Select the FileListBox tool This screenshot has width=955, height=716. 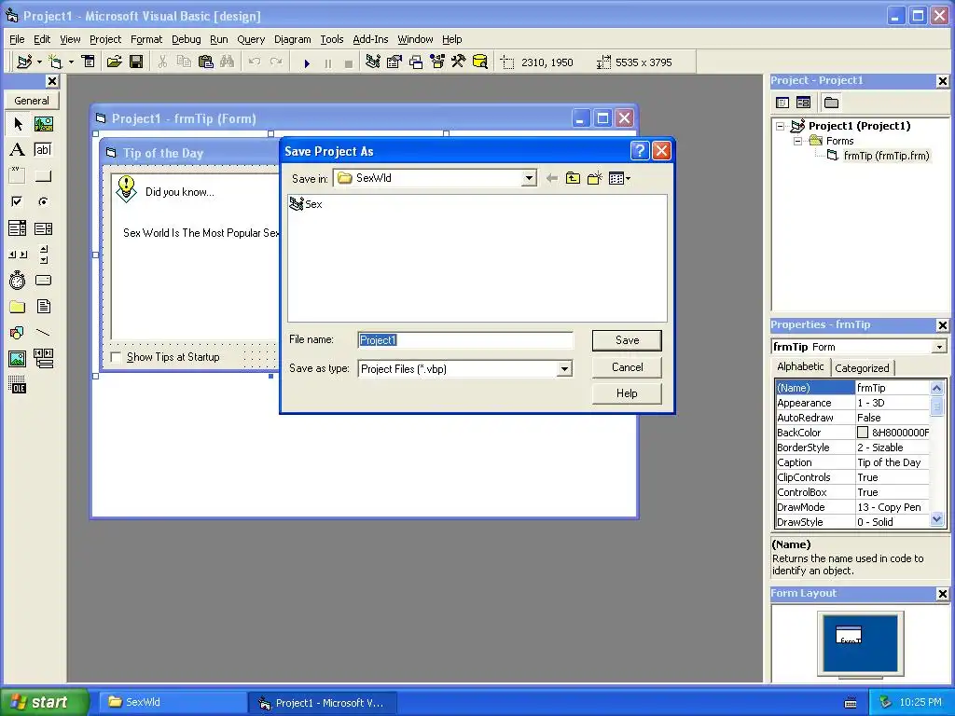[x=43, y=306]
